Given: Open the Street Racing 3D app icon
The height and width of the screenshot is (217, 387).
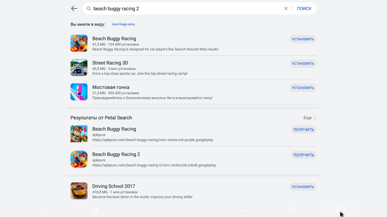Looking at the screenshot, I should coord(79,68).
